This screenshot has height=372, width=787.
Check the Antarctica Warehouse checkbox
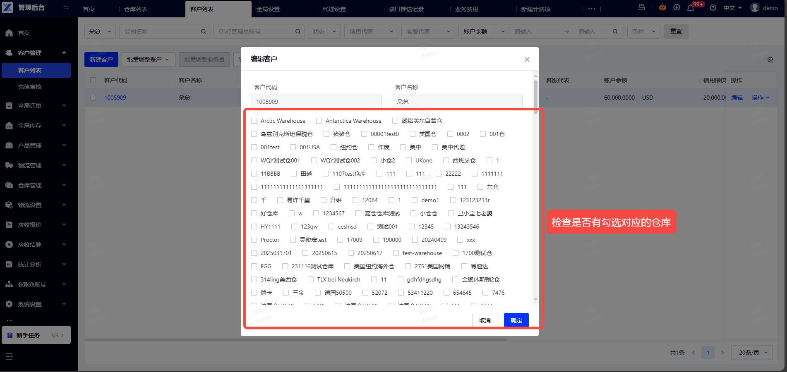tap(319, 121)
